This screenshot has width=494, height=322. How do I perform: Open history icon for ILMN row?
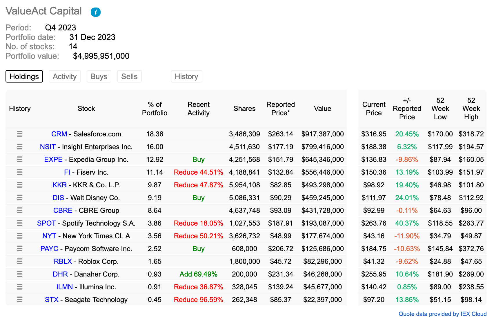[x=20, y=287]
